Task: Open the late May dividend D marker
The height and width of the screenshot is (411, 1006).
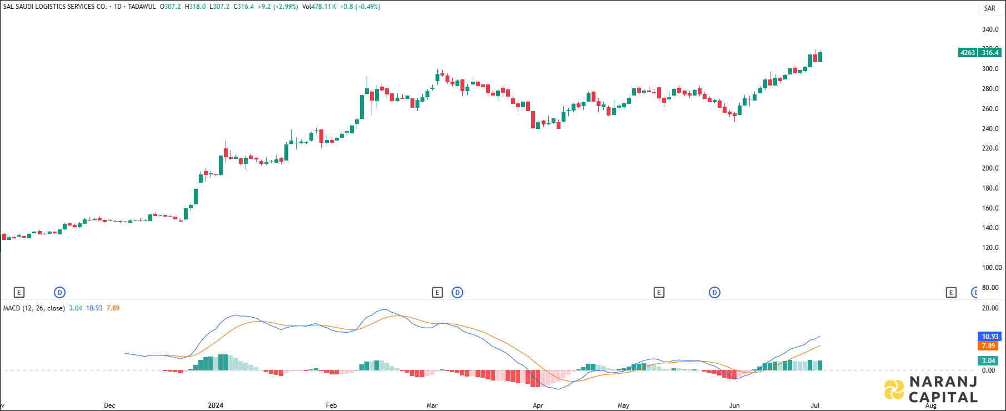Action: pyautogui.click(x=714, y=292)
